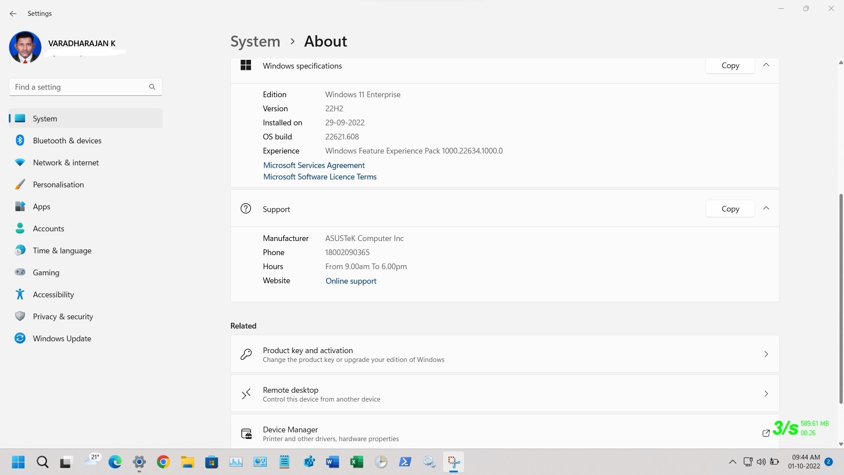The width and height of the screenshot is (844, 475).
Task: Open the Accounts settings page
Action: [x=48, y=228]
